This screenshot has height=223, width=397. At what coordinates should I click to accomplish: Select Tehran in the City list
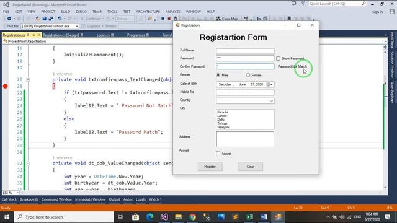(222, 123)
